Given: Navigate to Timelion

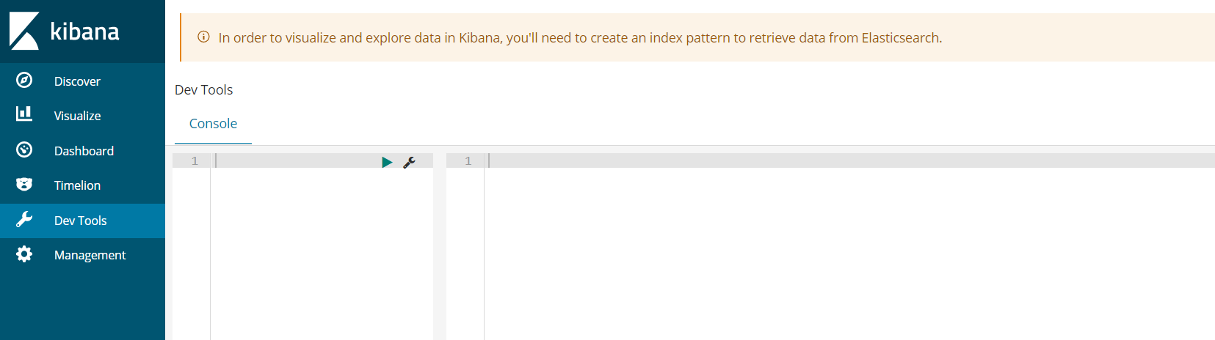Looking at the screenshot, I should click(77, 185).
